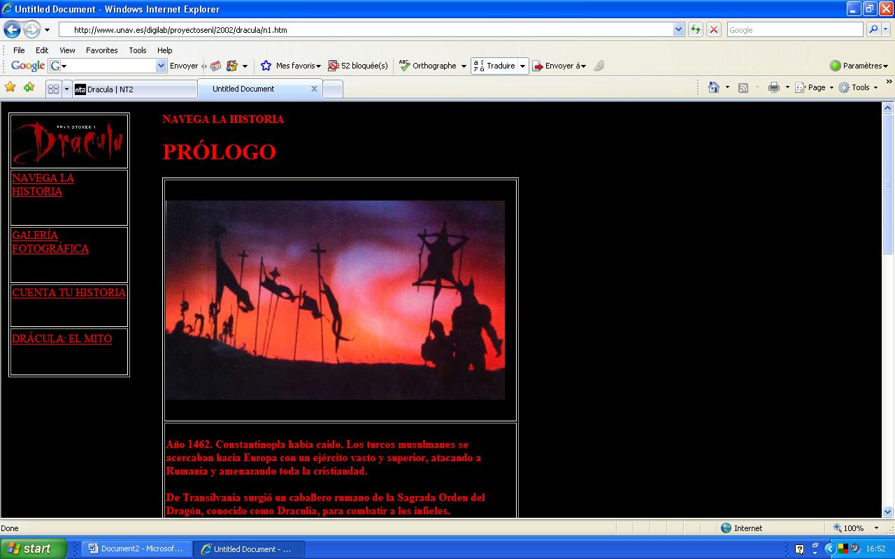
Task: Click the RSS feeds icon
Action: point(743,87)
